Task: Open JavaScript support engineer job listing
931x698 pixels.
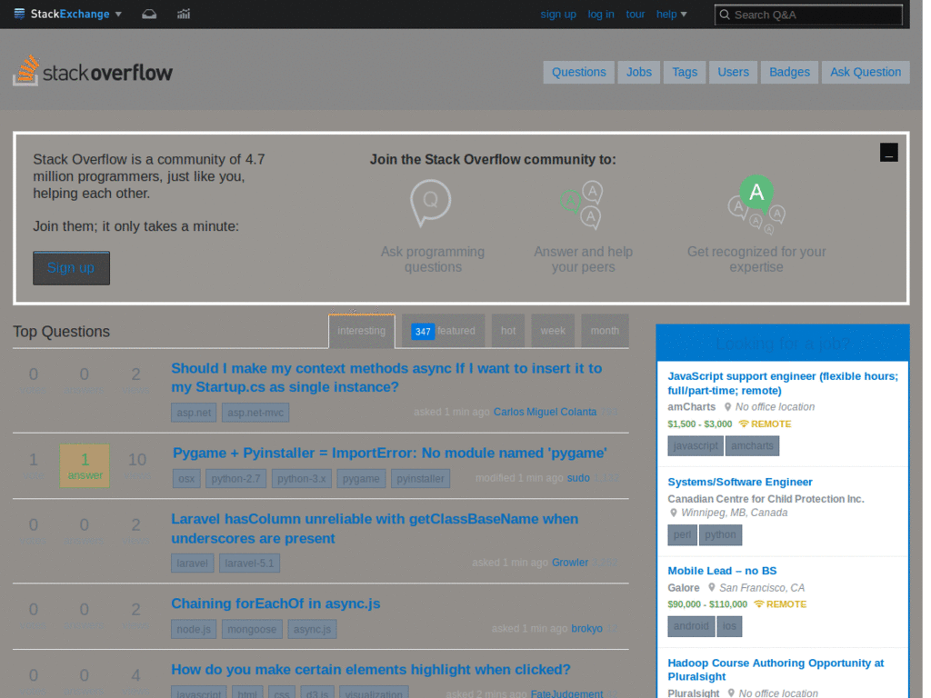Action: click(783, 383)
